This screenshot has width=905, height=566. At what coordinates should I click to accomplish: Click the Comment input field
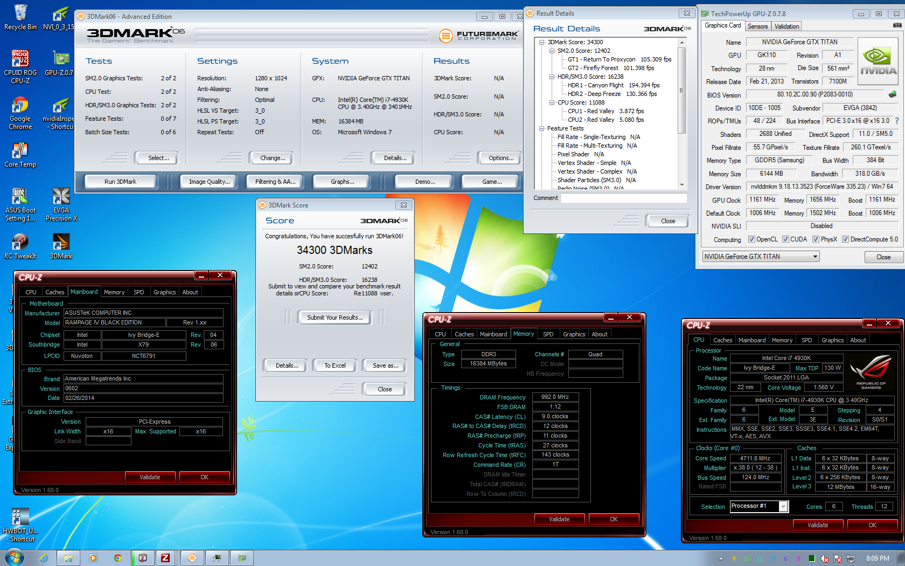[x=624, y=198]
